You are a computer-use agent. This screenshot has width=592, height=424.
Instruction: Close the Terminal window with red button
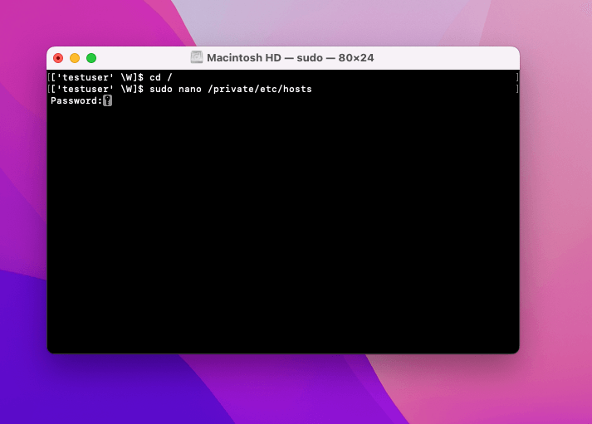coord(58,58)
